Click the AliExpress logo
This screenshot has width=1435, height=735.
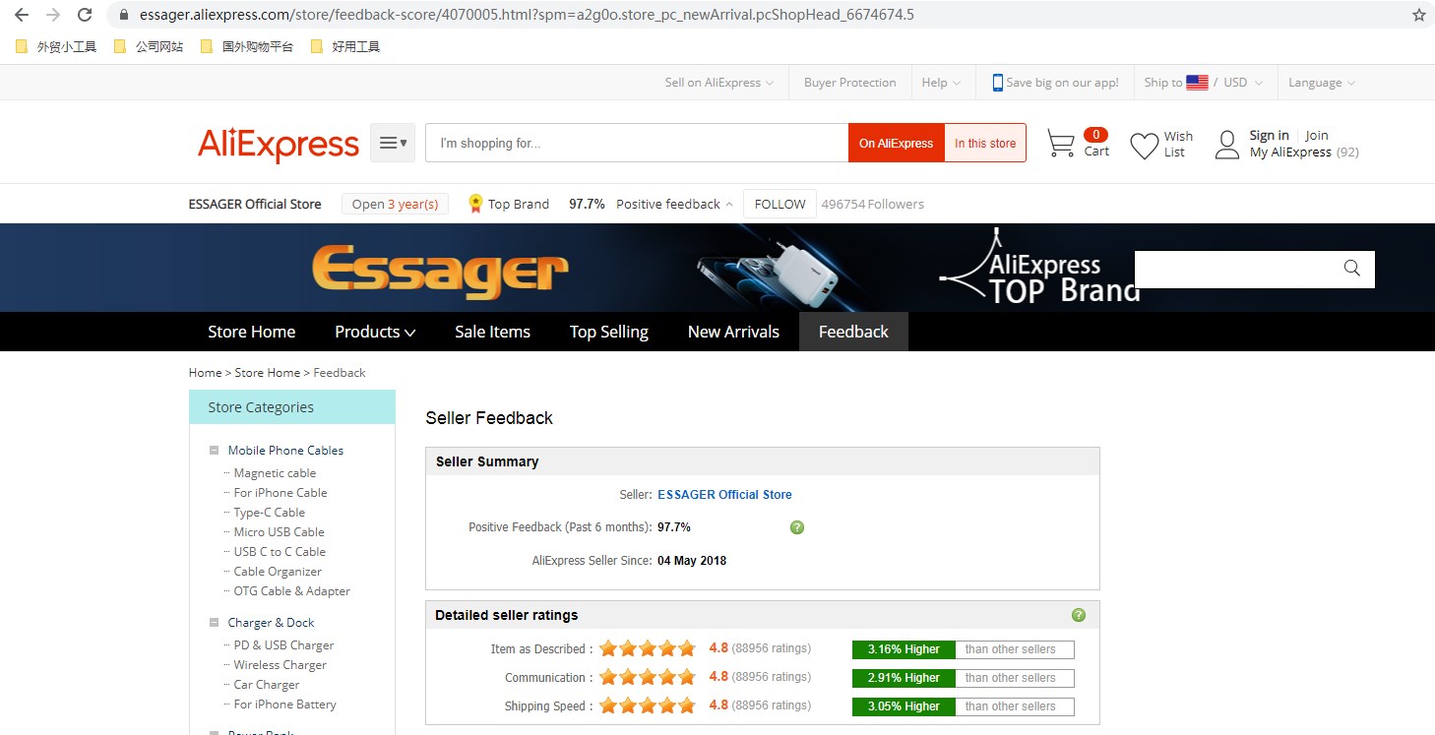[279, 145]
